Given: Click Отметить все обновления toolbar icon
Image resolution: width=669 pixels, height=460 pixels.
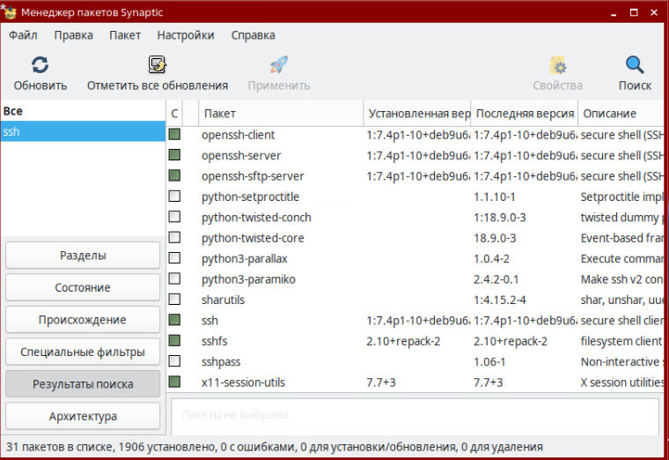Looking at the screenshot, I should point(158,65).
